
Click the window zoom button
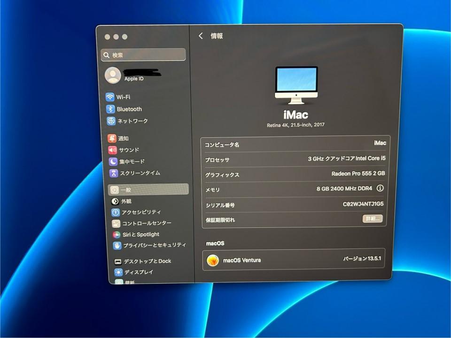pyautogui.click(x=124, y=37)
